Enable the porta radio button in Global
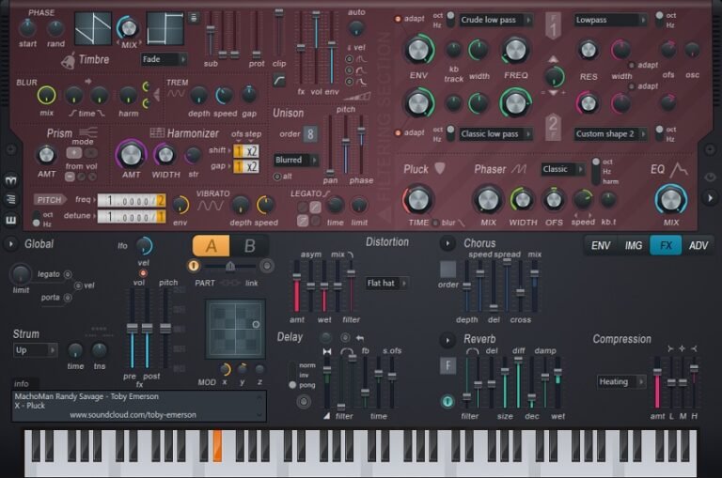The image size is (722, 478). (x=68, y=298)
